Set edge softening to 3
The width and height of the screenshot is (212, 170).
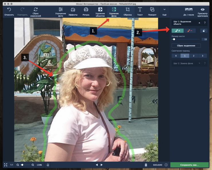point(203,56)
